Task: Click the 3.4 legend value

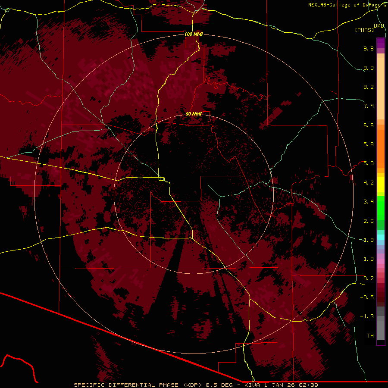Action: coord(369,202)
